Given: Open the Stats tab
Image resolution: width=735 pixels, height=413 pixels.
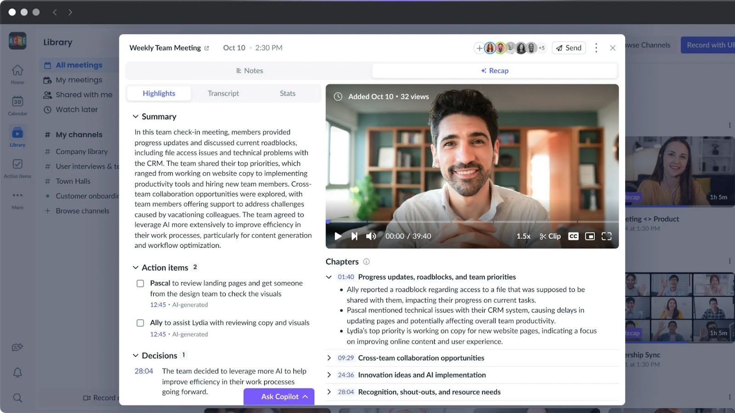Looking at the screenshot, I should point(287,93).
